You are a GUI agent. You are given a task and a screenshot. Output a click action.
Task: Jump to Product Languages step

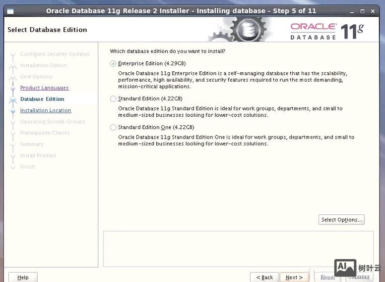[x=45, y=88]
